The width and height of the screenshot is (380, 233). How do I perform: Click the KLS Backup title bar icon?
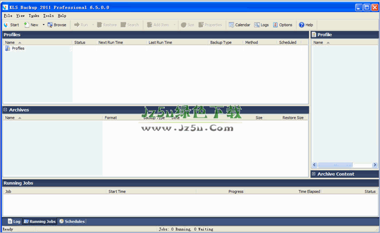[5, 7]
